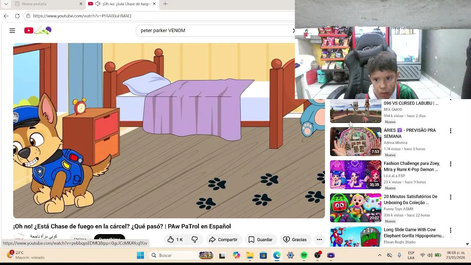Open Wi-Fi network settings tray icon
The height and width of the screenshot is (265, 471).
tap(422, 255)
